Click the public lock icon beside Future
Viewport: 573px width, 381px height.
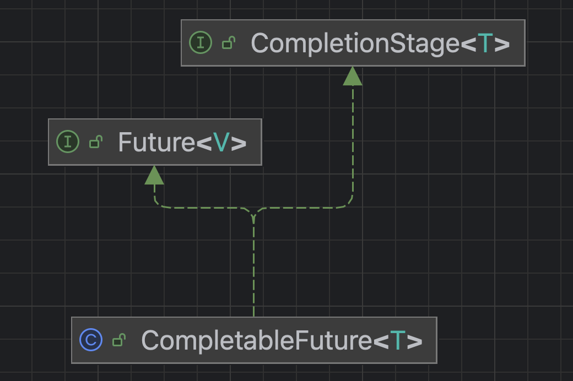click(x=96, y=142)
